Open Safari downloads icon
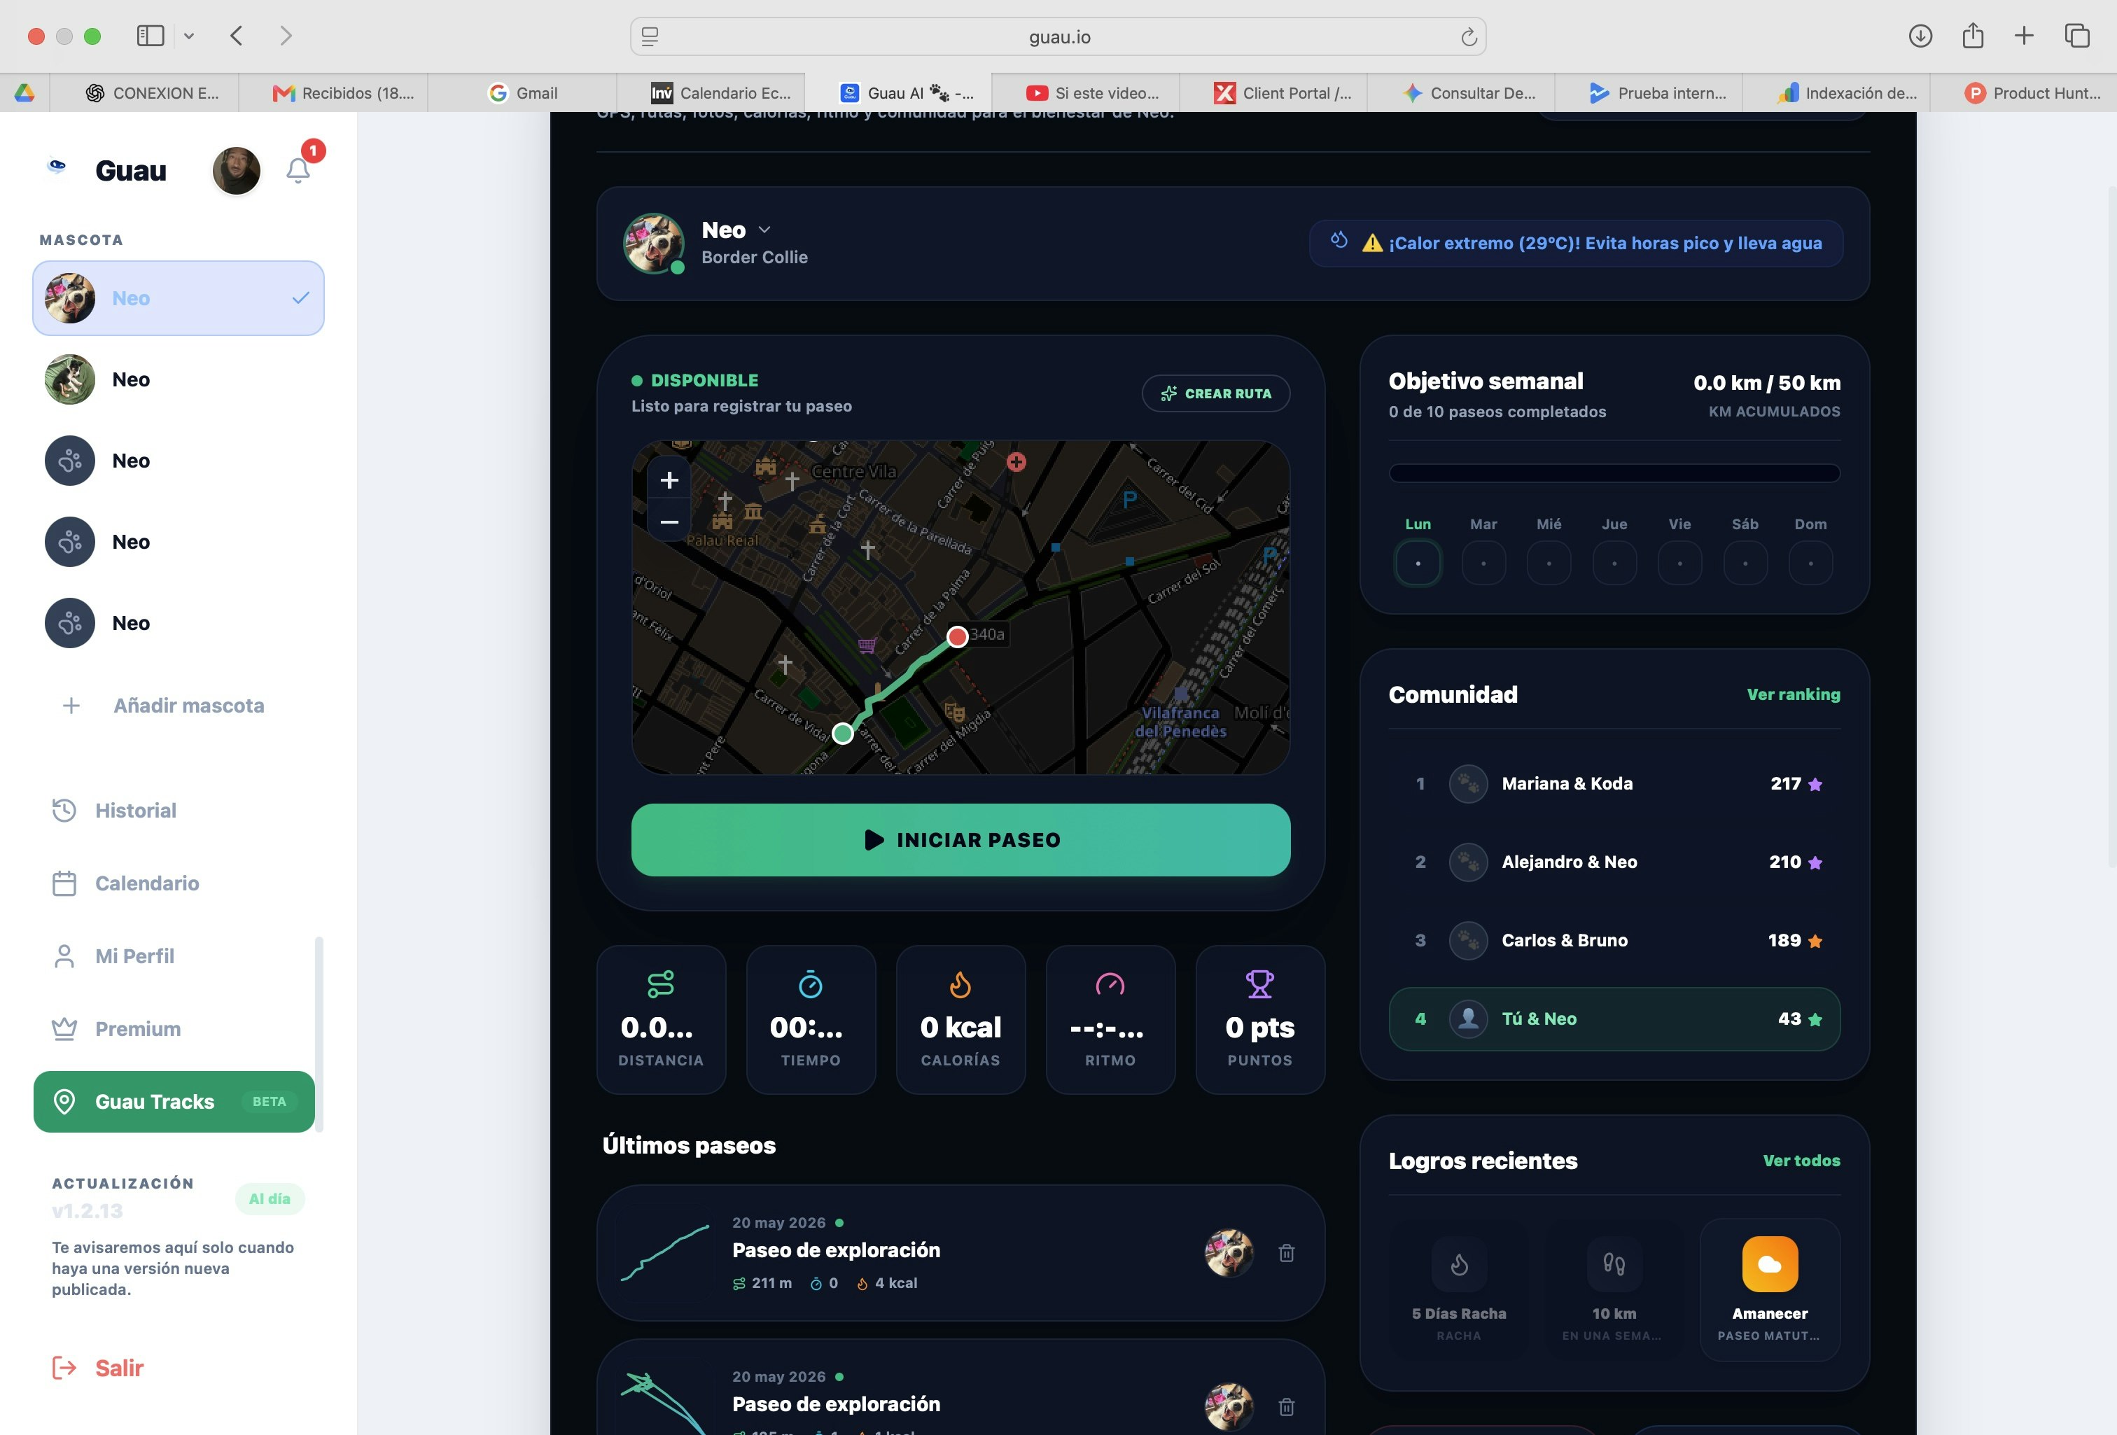Viewport: 2117px width, 1435px height. click(x=1920, y=36)
